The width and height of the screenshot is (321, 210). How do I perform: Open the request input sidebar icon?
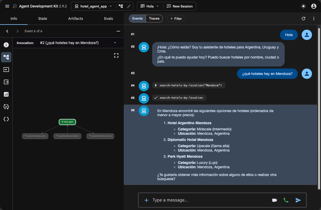click(x=6, y=70)
